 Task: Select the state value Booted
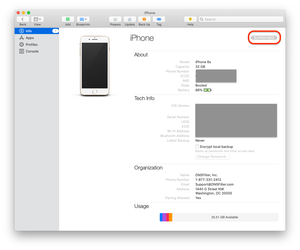pyautogui.click(x=201, y=85)
